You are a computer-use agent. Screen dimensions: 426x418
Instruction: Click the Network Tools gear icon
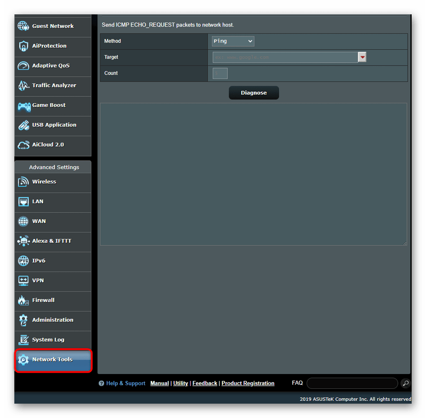(x=23, y=360)
